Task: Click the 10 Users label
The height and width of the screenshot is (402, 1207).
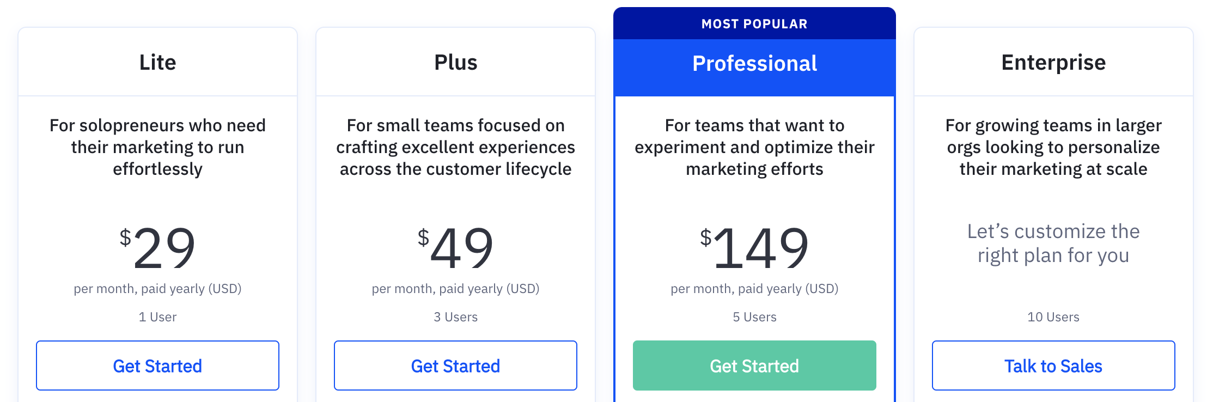Action: pos(1053,317)
